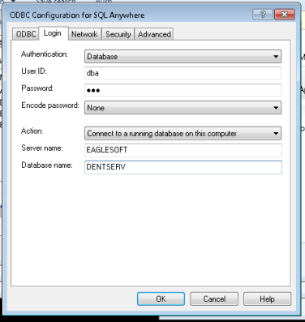Go to the Security tab
Screen dimensions: 305x322
118,34
